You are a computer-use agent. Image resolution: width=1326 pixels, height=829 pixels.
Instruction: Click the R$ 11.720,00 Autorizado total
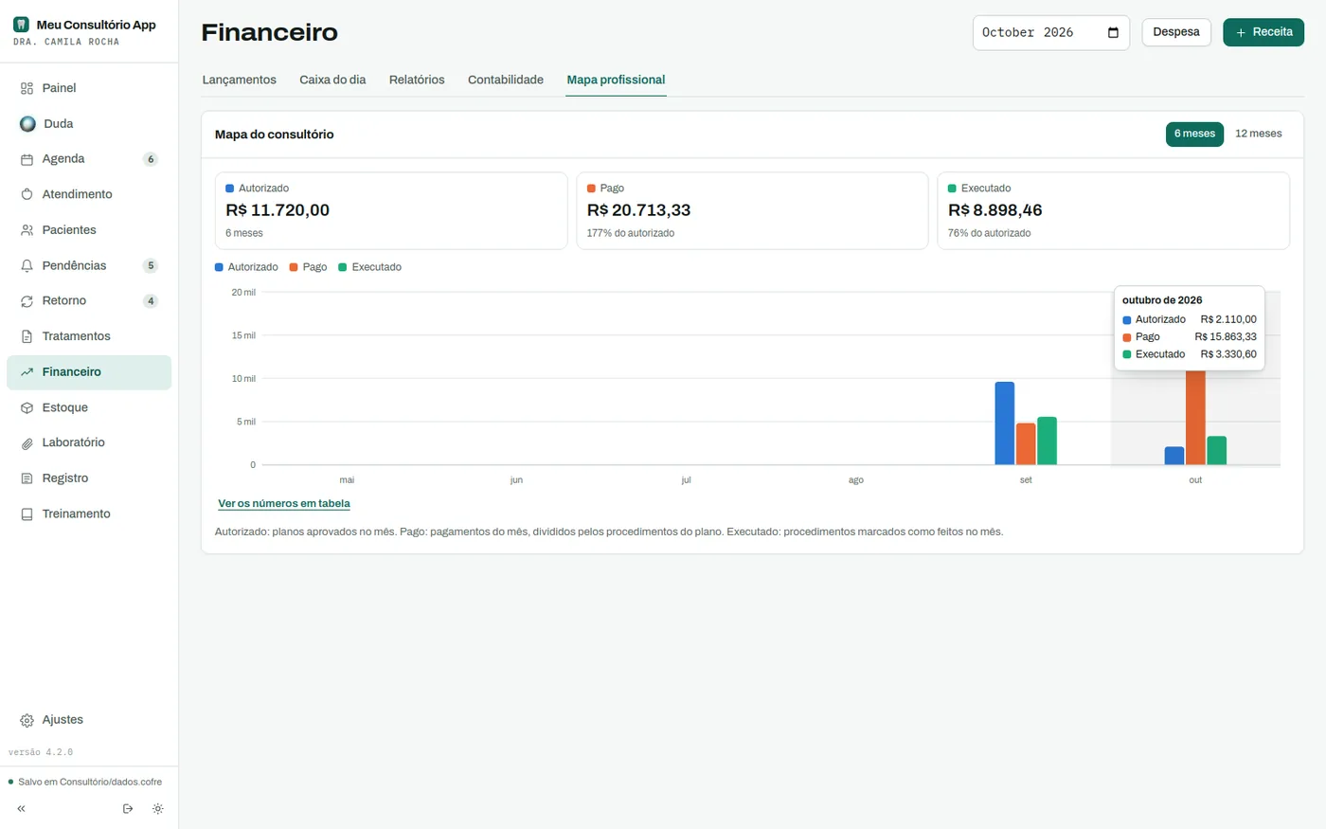(x=278, y=210)
